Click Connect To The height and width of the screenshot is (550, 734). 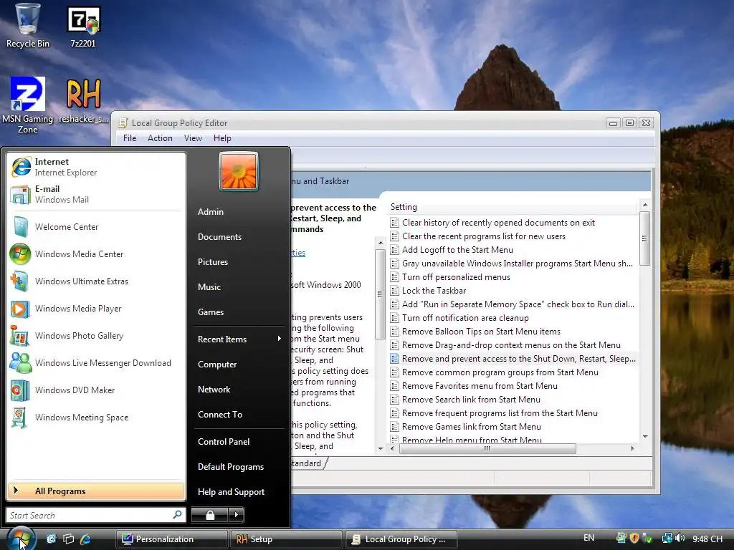coord(220,415)
